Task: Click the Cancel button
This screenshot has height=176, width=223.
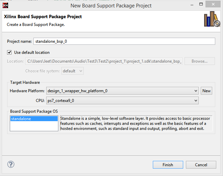Action: tap(201, 165)
